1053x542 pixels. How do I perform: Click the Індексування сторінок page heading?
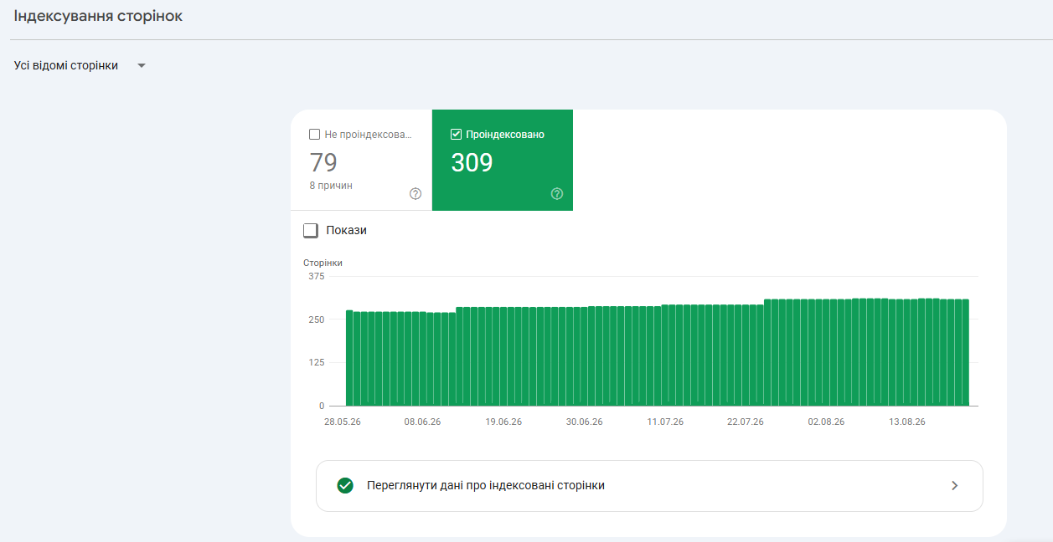pyautogui.click(x=98, y=16)
